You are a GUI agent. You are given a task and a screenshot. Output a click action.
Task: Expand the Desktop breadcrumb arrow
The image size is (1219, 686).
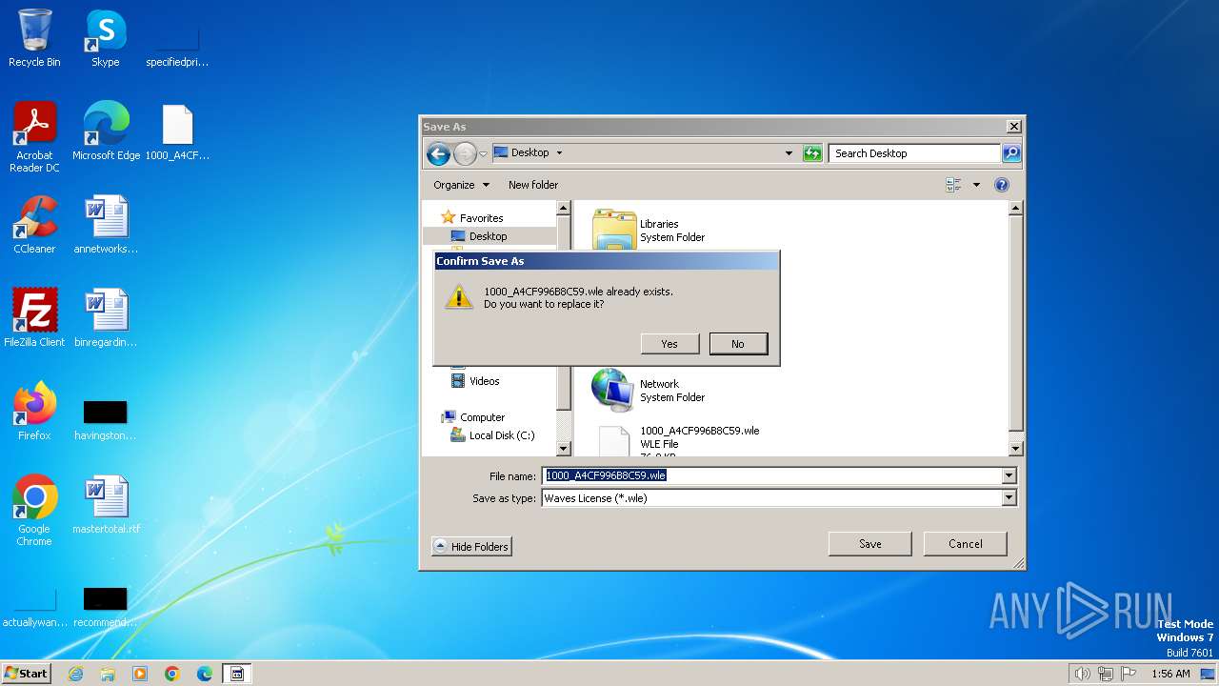click(559, 152)
